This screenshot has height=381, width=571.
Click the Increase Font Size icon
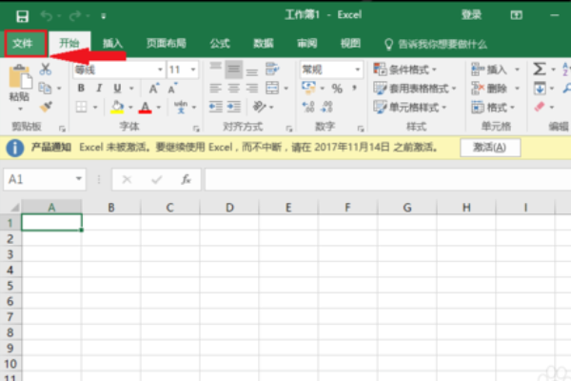pyautogui.click(x=153, y=88)
